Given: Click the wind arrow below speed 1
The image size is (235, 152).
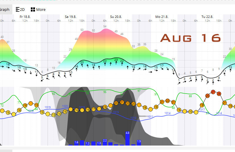Looking at the screenshot, I should 179,83.
